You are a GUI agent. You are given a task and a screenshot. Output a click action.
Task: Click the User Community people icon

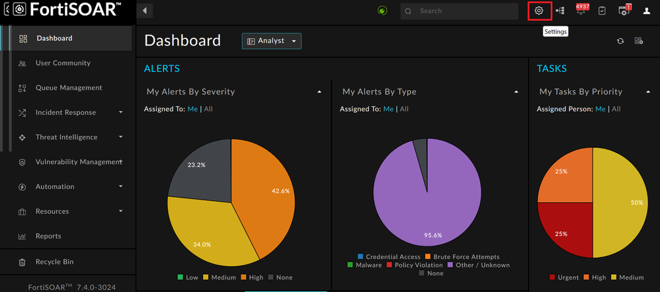(x=22, y=63)
